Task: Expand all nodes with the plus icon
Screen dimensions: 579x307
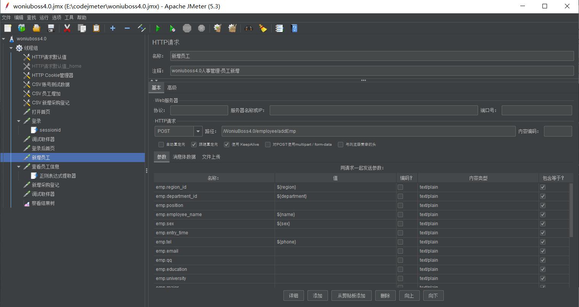Action: 113,28
